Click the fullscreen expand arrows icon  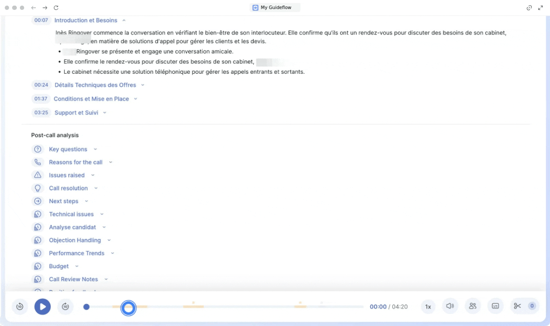click(x=540, y=8)
